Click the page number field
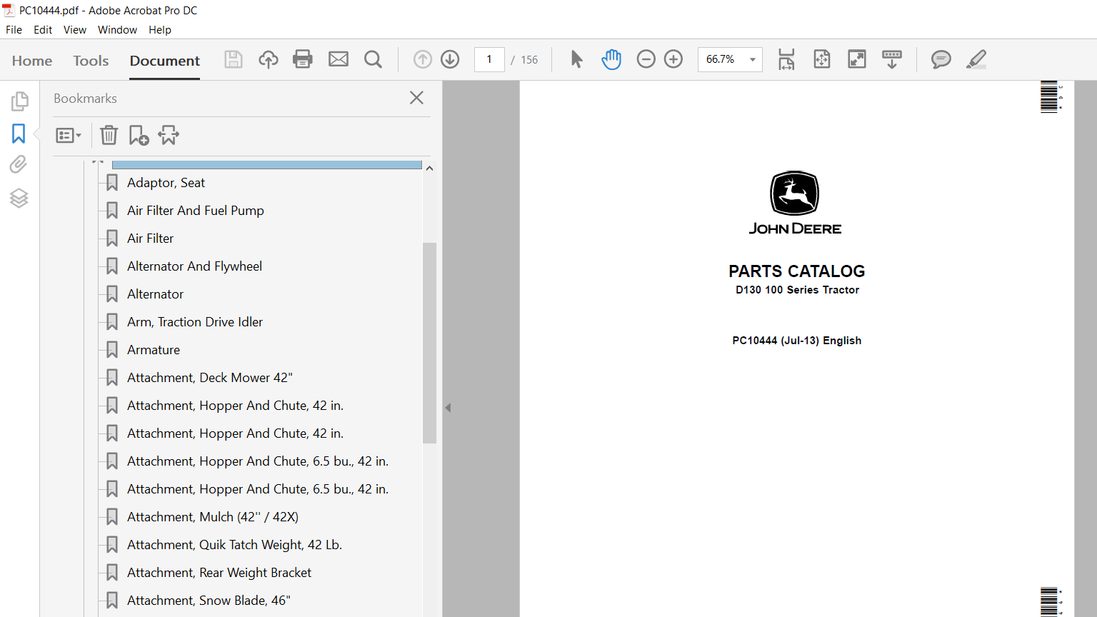Viewport: 1097px width, 617px height. point(489,59)
